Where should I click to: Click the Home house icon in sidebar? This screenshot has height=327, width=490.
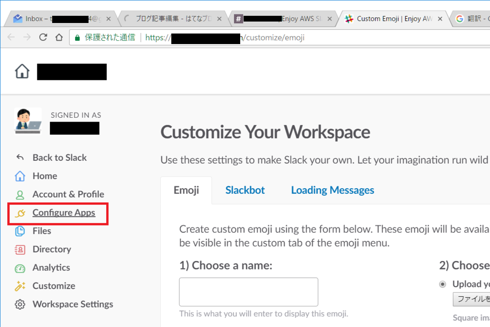tap(20, 176)
